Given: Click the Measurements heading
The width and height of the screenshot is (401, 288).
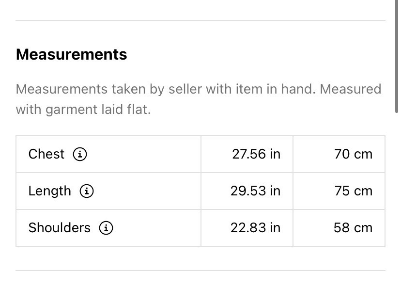Looking at the screenshot, I should [72, 54].
